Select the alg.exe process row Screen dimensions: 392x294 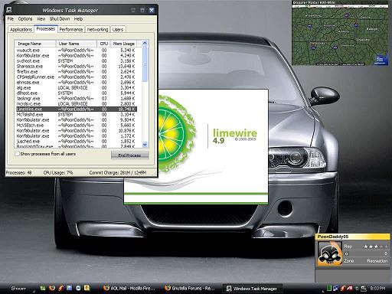click(x=76, y=88)
